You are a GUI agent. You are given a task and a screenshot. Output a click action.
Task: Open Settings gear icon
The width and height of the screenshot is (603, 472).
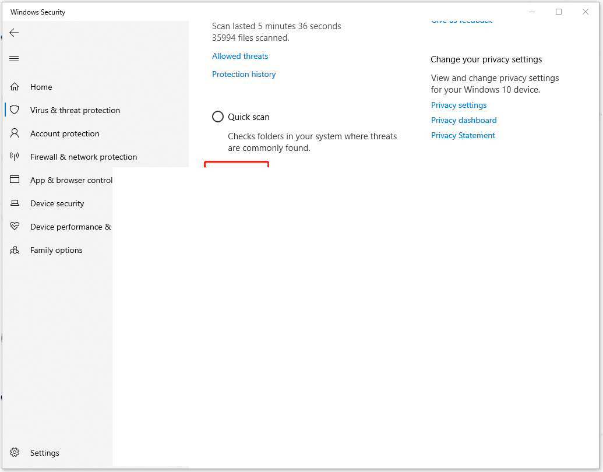point(15,452)
